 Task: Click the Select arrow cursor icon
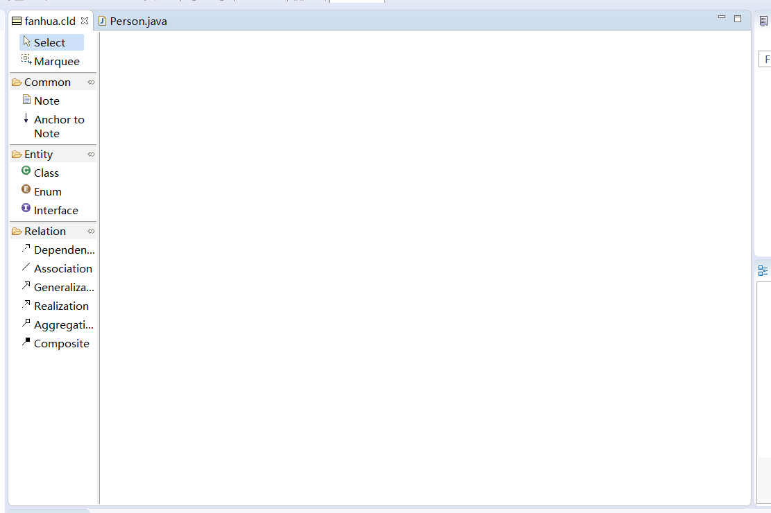26,42
